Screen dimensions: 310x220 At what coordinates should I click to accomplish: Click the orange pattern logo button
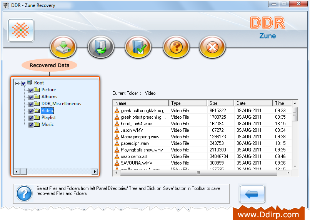(x=21, y=30)
